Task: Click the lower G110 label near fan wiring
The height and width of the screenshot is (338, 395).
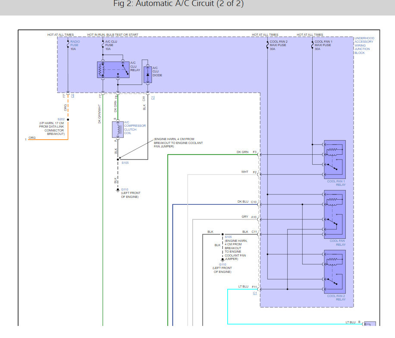Action: (x=223, y=265)
